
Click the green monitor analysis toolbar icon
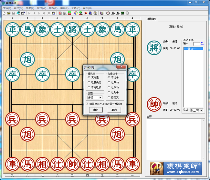coord(122,13)
